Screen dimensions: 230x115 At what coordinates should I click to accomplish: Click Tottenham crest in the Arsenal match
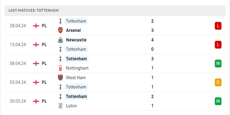pos(60,21)
